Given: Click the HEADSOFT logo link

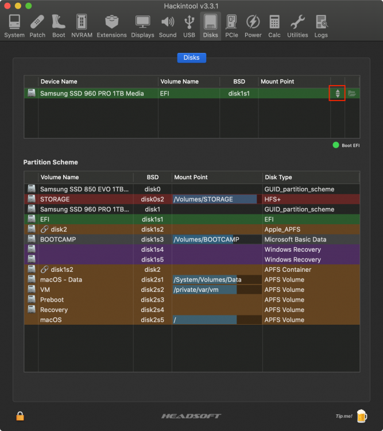Looking at the screenshot, I should [191, 416].
